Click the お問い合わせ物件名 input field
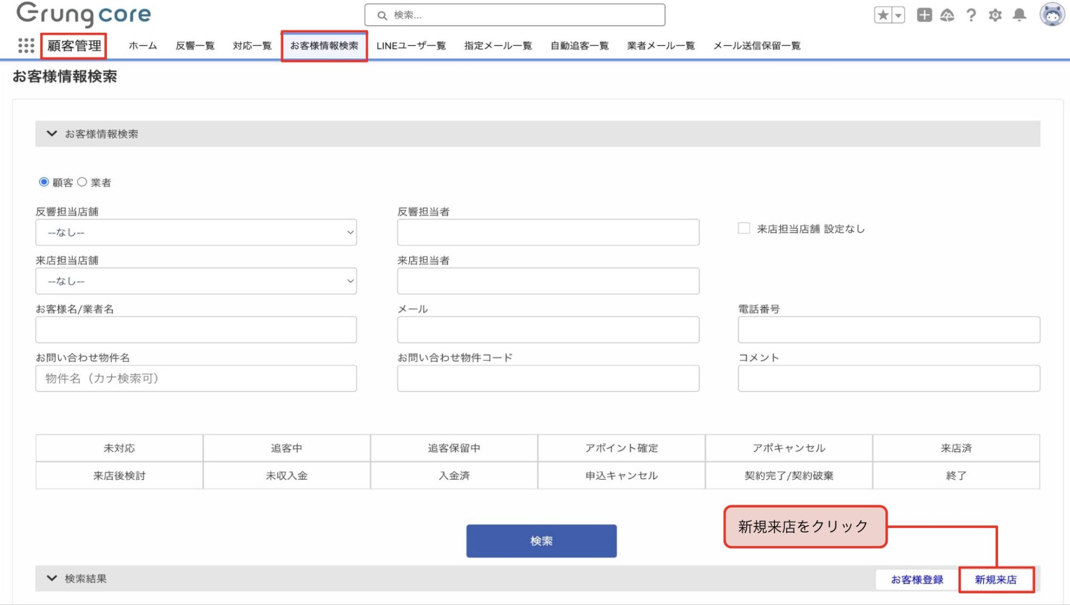 (196, 378)
